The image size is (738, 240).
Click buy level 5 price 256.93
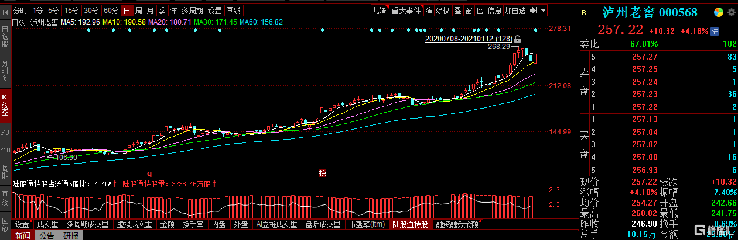pos(645,169)
